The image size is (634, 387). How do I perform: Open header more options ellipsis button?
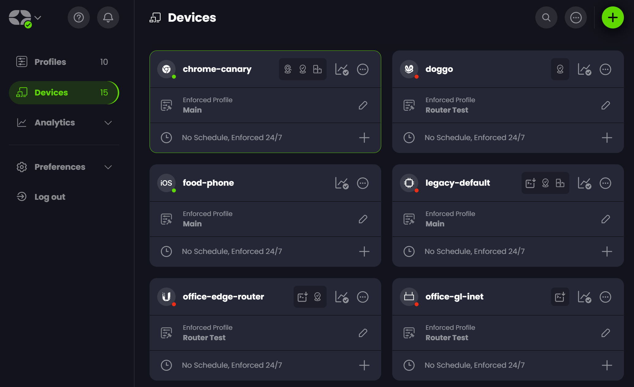576,17
